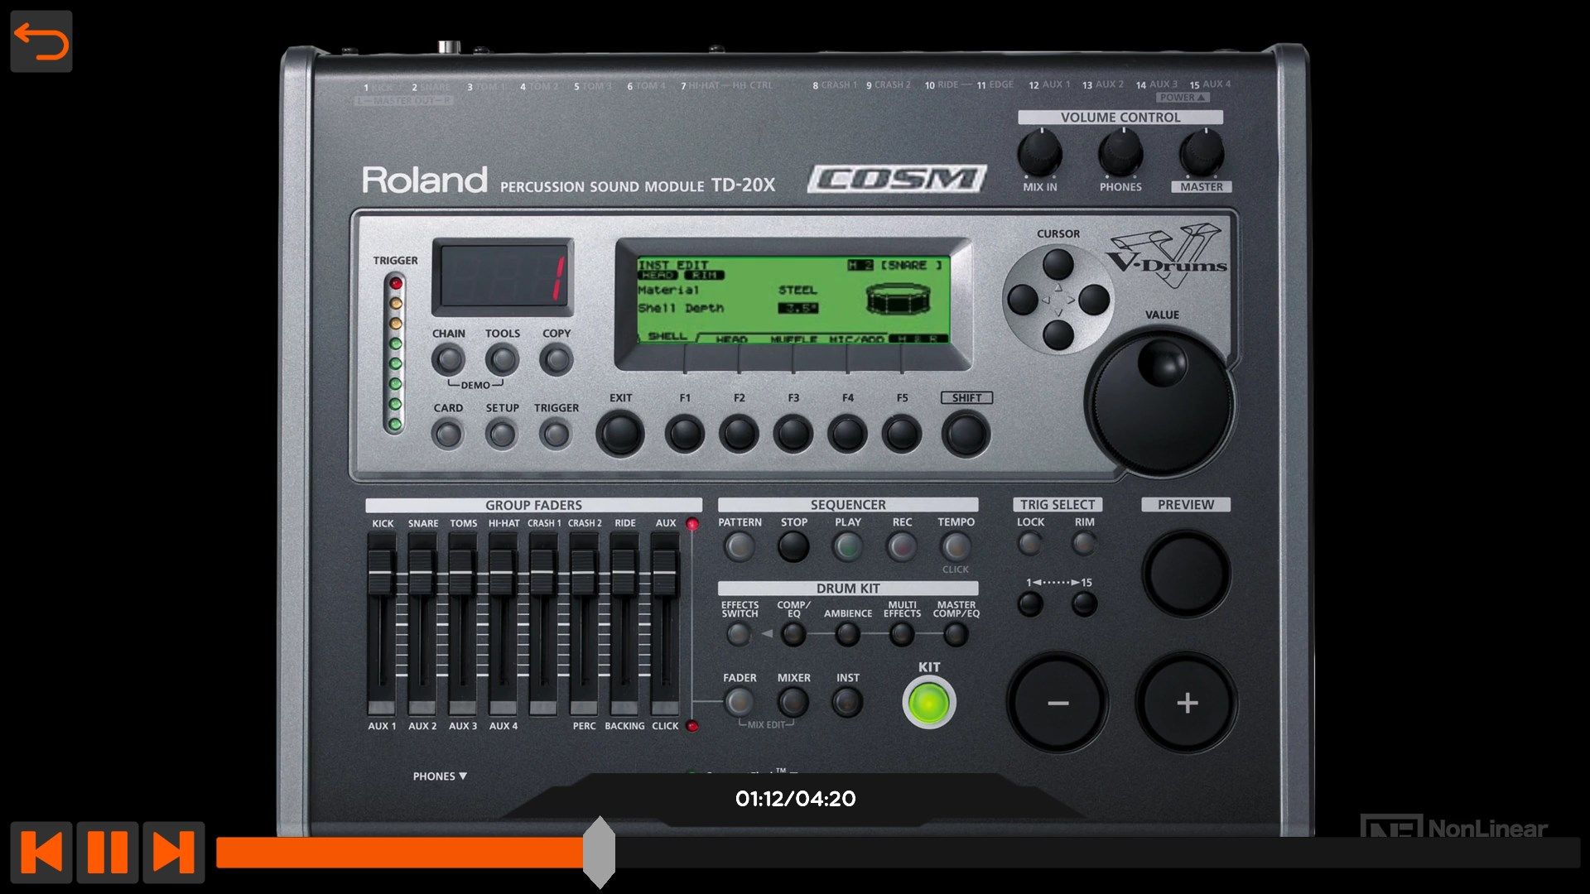Screen dimensions: 1590x894
Task: Click the AUX group fader
Action: 665,572
